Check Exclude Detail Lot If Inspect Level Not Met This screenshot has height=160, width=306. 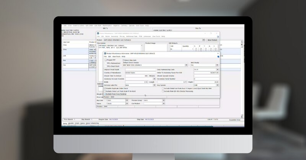[163, 89]
